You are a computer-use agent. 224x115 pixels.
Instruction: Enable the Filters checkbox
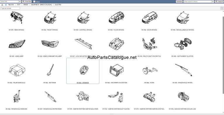(x=34, y=1)
